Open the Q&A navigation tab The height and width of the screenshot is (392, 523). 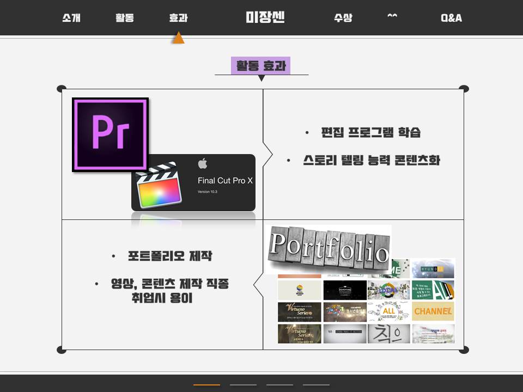[x=451, y=17]
